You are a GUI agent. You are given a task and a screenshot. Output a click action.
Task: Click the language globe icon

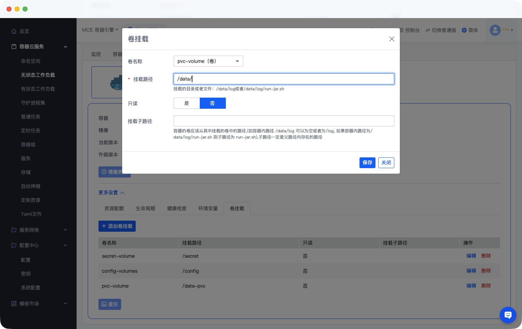coord(464,30)
